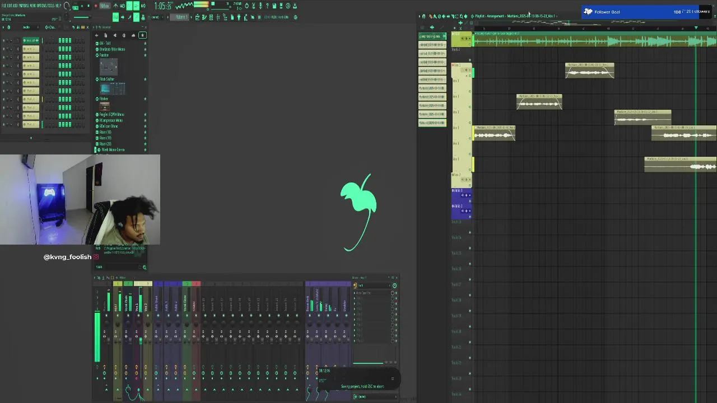717x403 pixels.
Task: Open the Channel rack view icon
Action: coord(211,17)
